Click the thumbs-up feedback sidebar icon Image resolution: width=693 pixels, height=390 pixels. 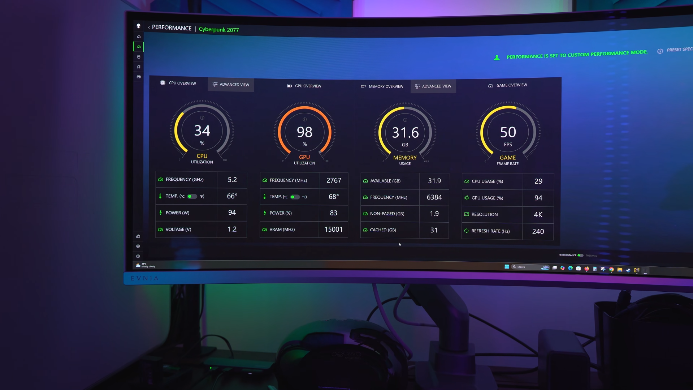point(138,236)
